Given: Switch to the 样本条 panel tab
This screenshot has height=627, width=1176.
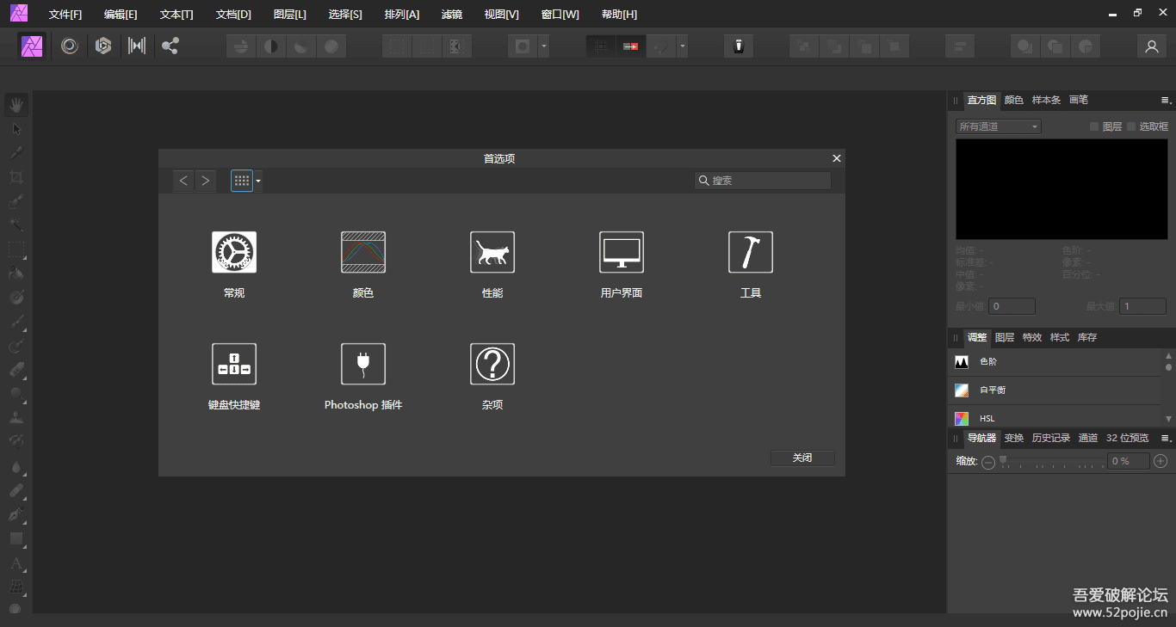Looking at the screenshot, I should (x=1047, y=101).
